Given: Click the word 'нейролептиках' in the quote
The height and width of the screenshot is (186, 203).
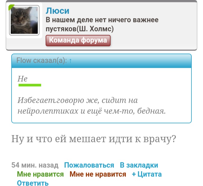Looking at the screenshot, I should click(48, 111).
